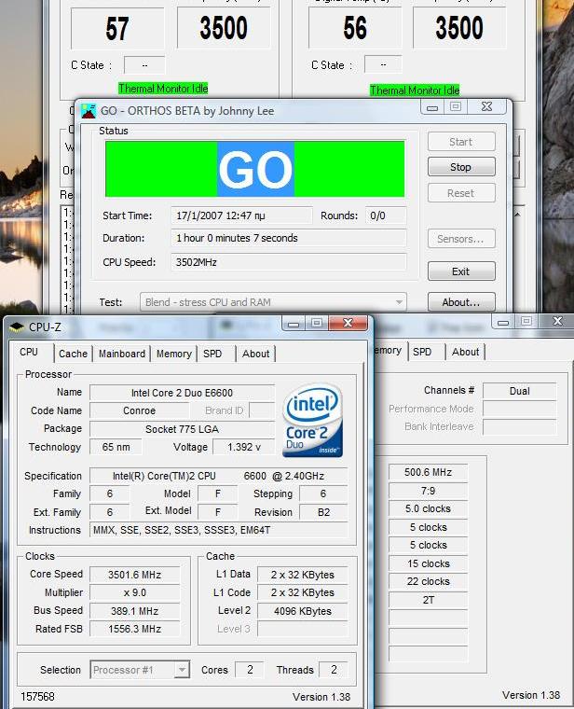
Task: Click the Start Time field value
Action: coord(241,215)
